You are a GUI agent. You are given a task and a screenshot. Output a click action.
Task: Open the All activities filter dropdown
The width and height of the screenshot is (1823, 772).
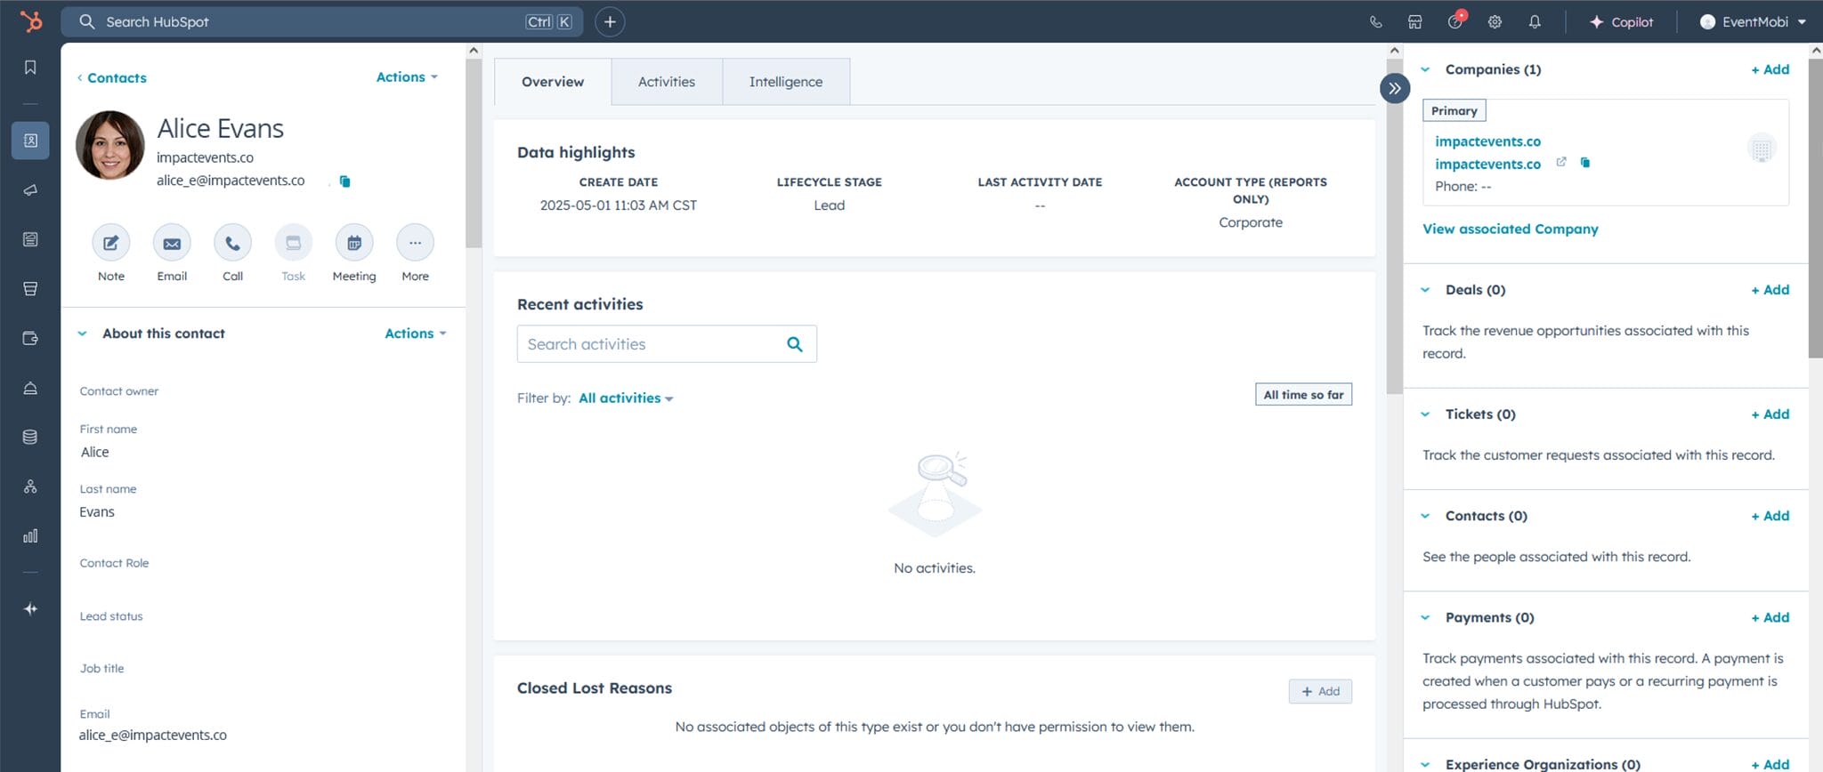[626, 398]
